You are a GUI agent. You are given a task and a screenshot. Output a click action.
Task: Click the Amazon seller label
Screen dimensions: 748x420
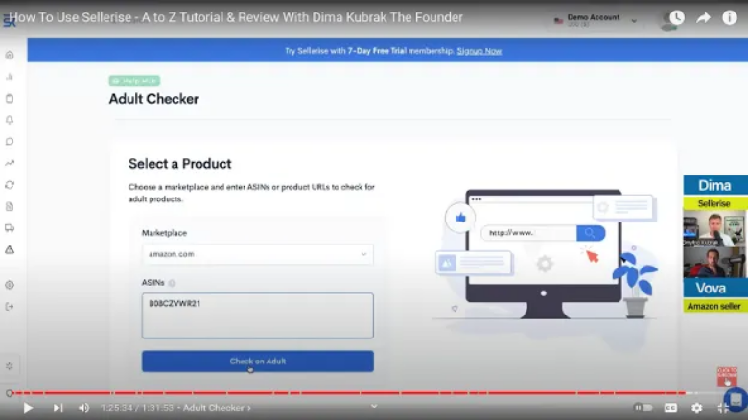point(714,306)
